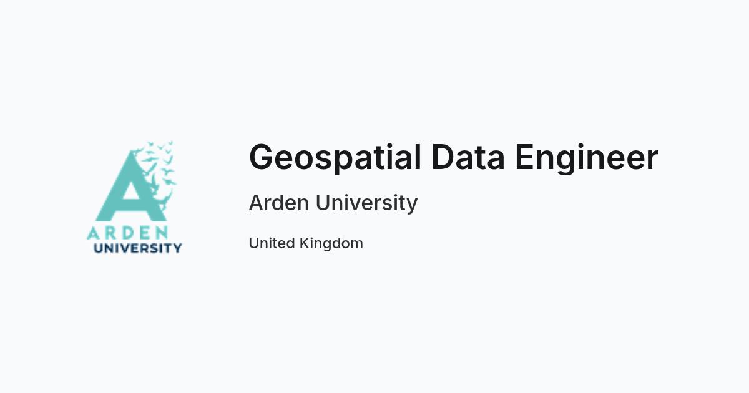The image size is (749, 393).
Task: Open the Geospatial Data Engineer job title
Action: 454,157
